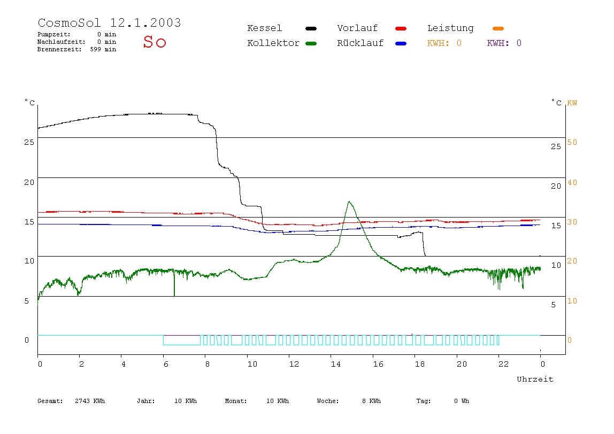
Task: Select orange KW axis value 40
Action: 572,182
